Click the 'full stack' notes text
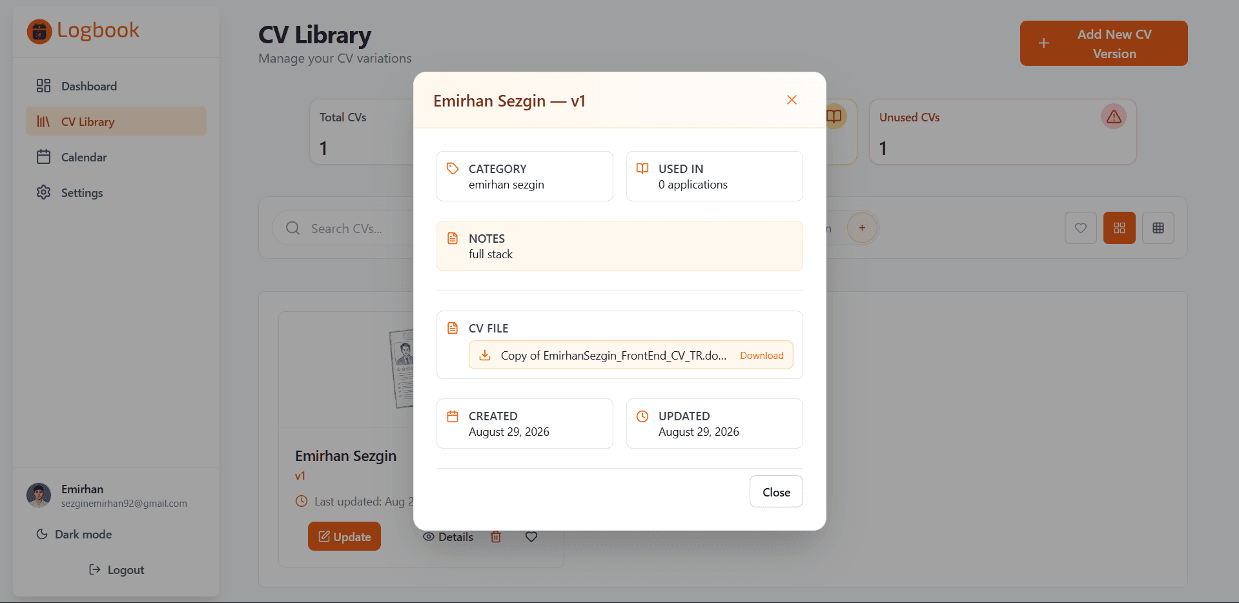1239x603 pixels. 491,254
